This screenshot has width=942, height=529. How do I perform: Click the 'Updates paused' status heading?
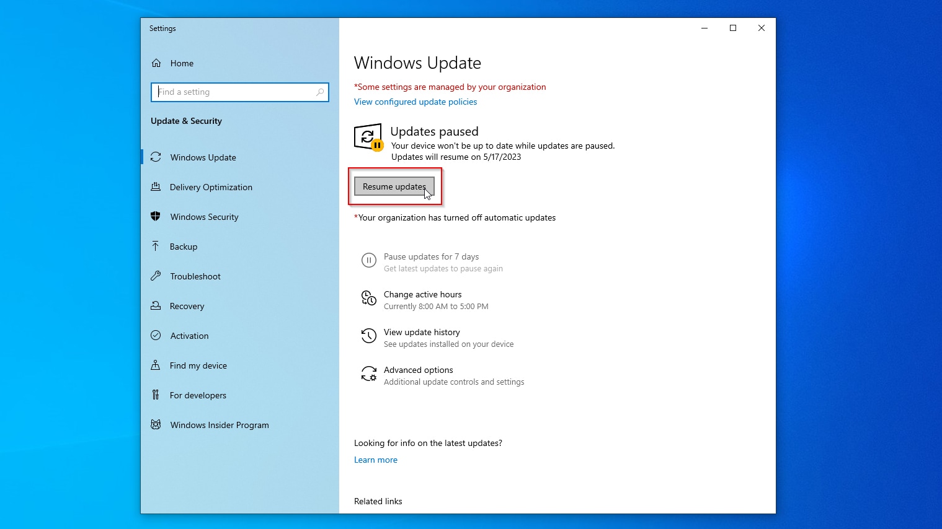[x=434, y=131]
